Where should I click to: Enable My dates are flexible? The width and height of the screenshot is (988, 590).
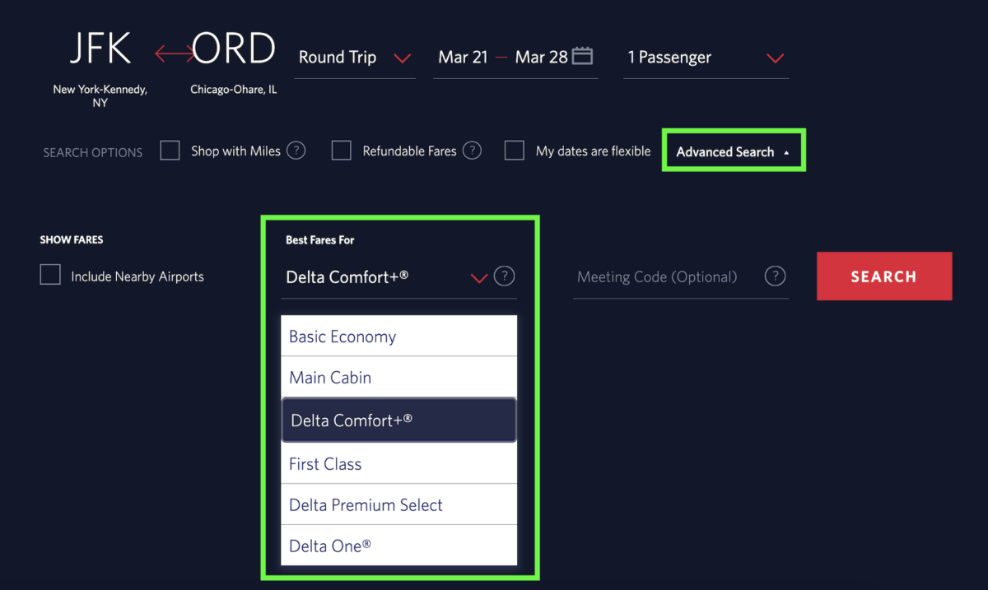[515, 150]
